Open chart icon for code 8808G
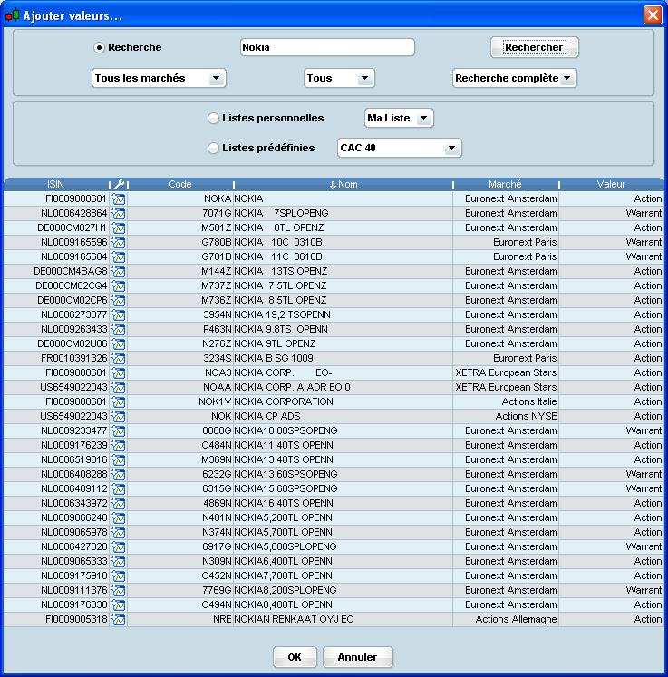The image size is (668, 677). 118,430
